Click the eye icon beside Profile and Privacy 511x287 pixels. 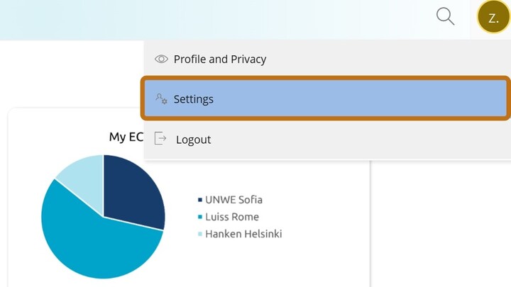(x=161, y=60)
